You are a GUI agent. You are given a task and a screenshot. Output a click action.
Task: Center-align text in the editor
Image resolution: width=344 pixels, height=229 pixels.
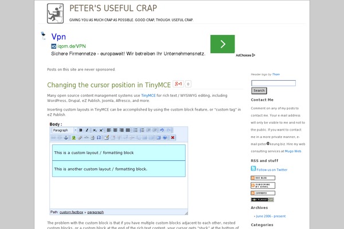(115, 130)
